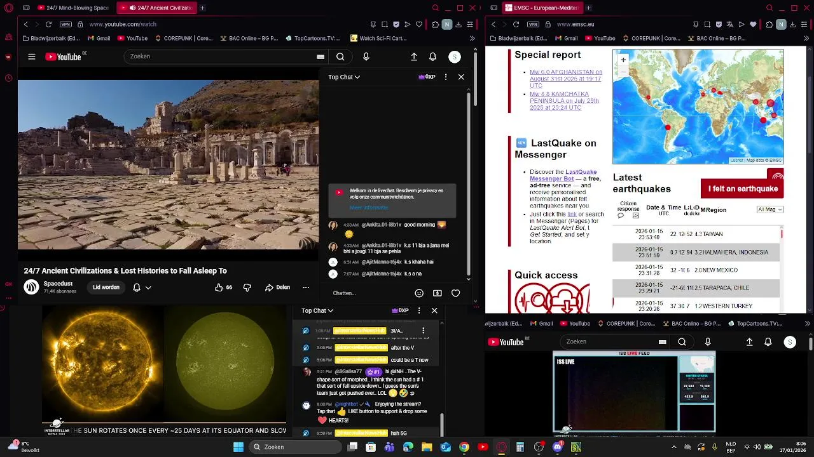Open the notifications bell in top YouTube header
This screenshot has height=457, width=814.
tap(432, 56)
